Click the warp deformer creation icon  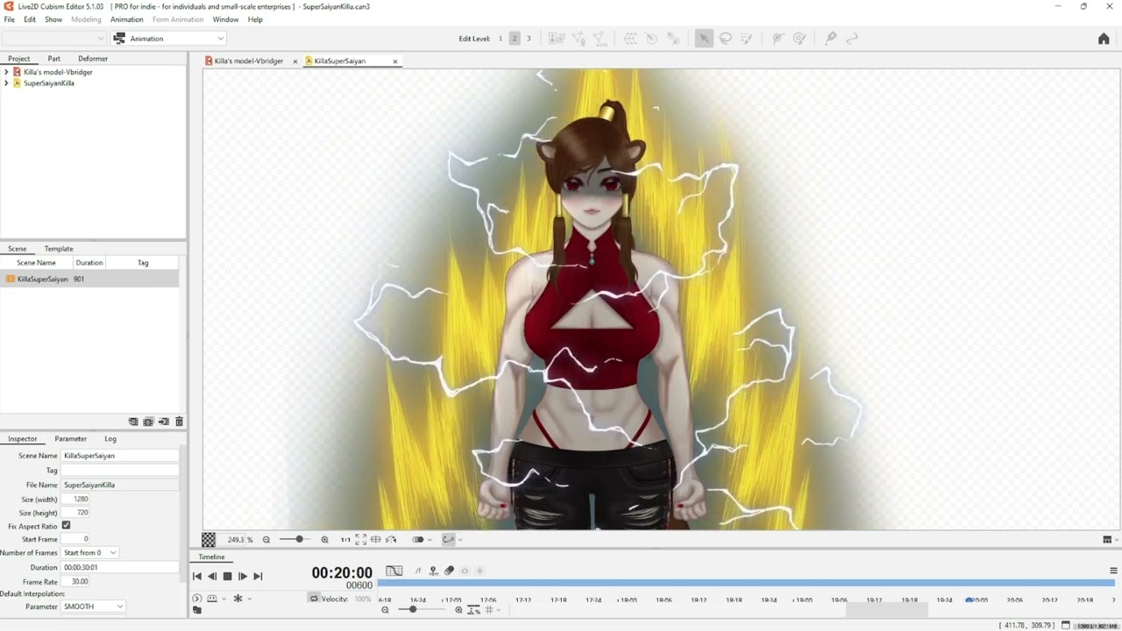tap(630, 39)
